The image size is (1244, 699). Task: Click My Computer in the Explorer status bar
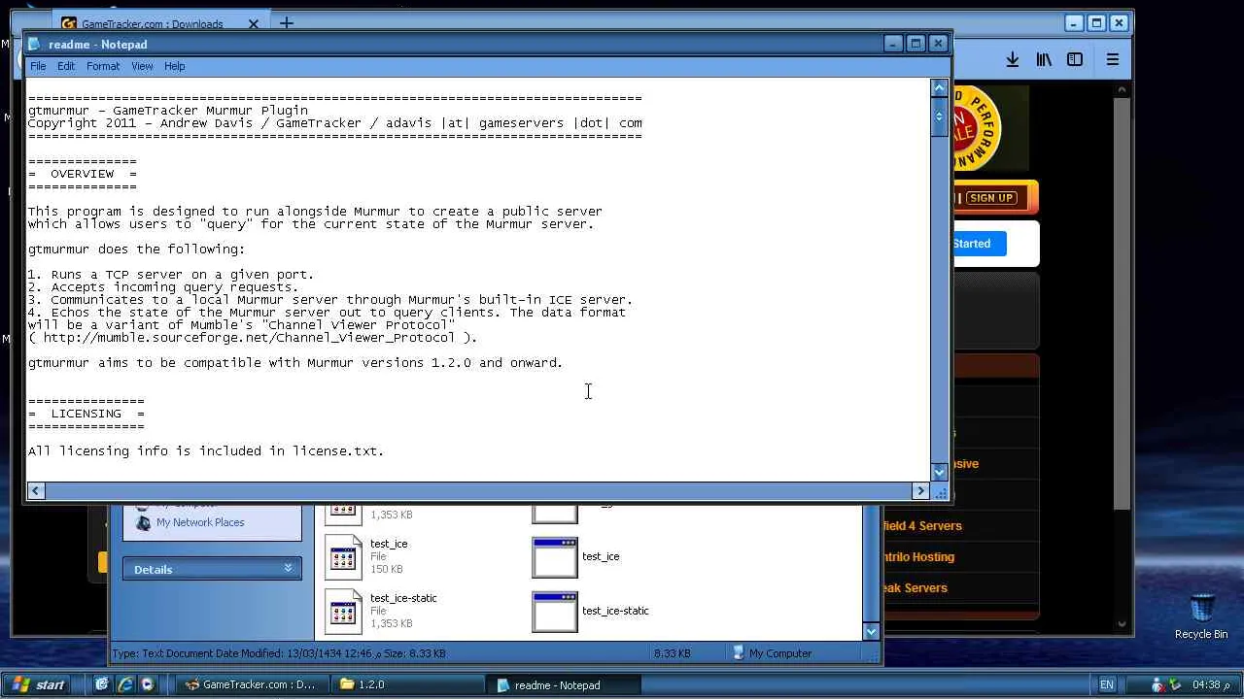pyautogui.click(x=772, y=653)
